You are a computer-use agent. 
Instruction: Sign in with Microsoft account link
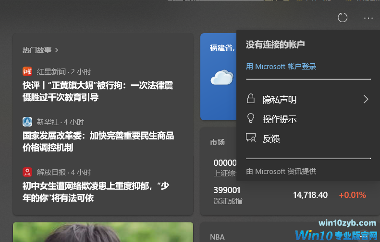click(x=281, y=67)
